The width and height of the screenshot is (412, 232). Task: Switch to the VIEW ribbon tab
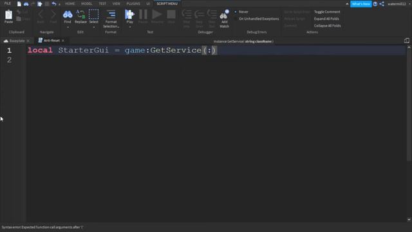click(116, 4)
